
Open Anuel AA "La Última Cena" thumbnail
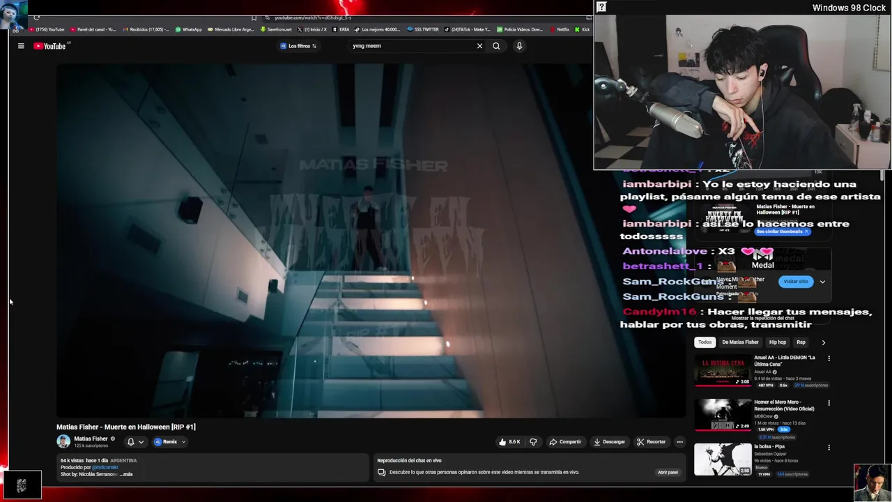723,370
